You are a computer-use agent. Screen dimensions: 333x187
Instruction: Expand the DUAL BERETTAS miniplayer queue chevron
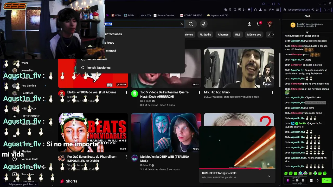(x=269, y=176)
